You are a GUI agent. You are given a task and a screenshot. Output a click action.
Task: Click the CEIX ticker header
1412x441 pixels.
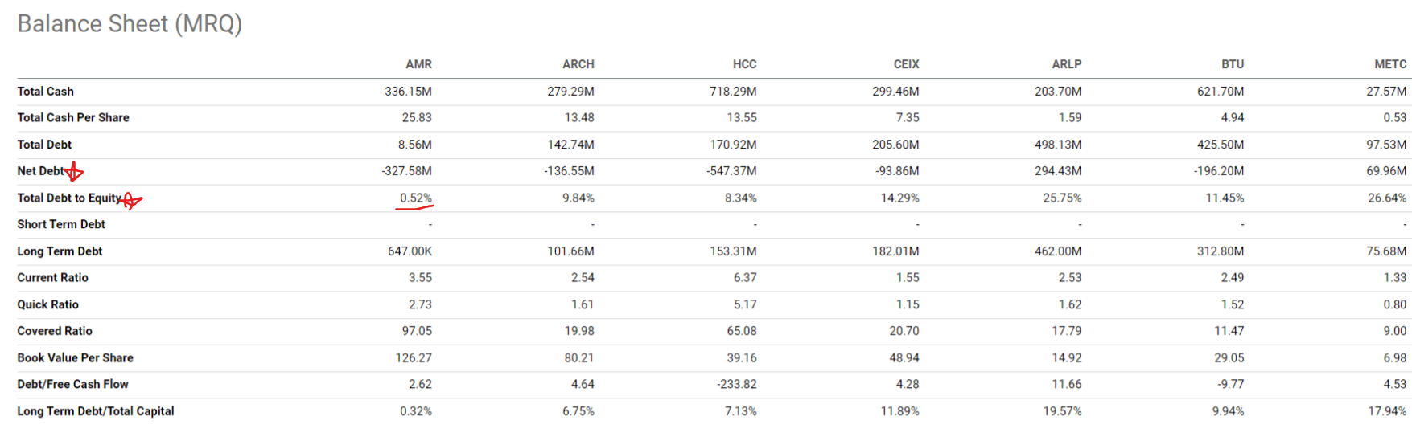click(906, 64)
